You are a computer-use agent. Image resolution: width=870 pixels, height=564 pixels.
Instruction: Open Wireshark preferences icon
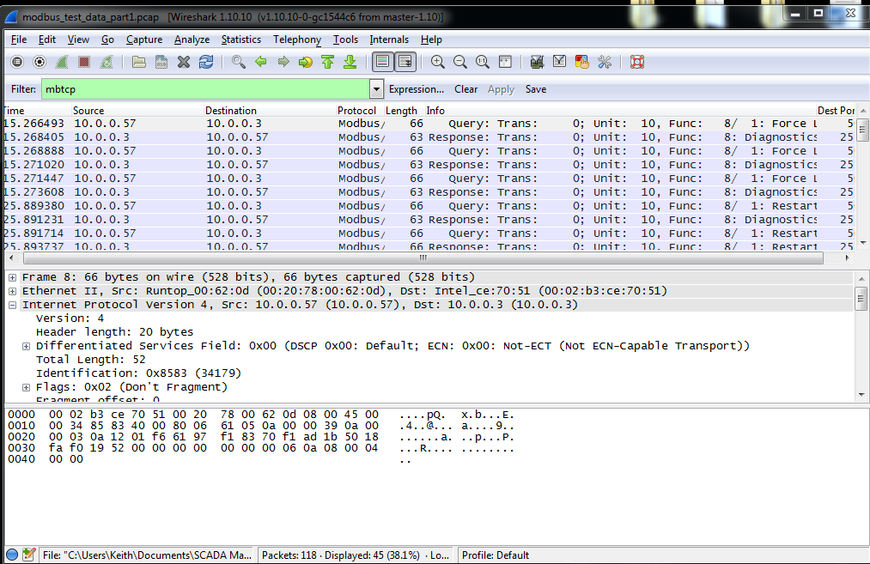tap(605, 62)
